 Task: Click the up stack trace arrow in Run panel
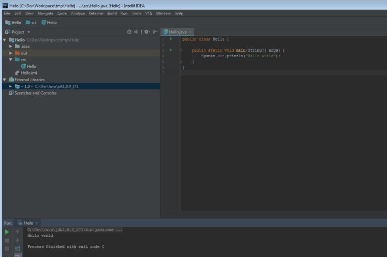(17, 232)
